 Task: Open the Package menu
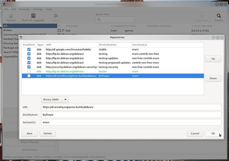(24, 9)
